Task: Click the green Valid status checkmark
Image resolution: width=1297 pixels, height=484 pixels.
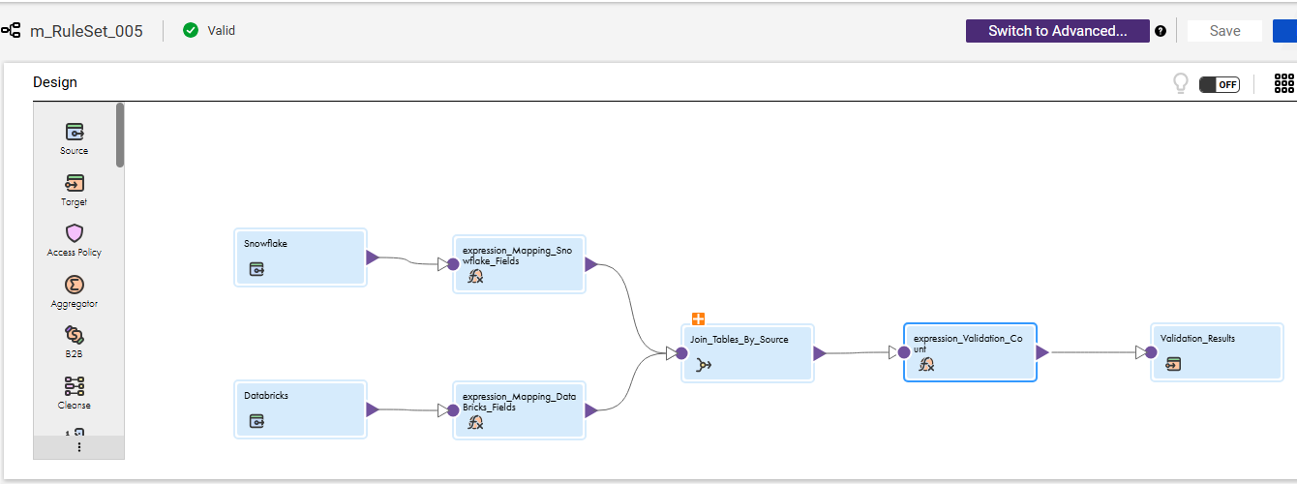Action: click(191, 31)
